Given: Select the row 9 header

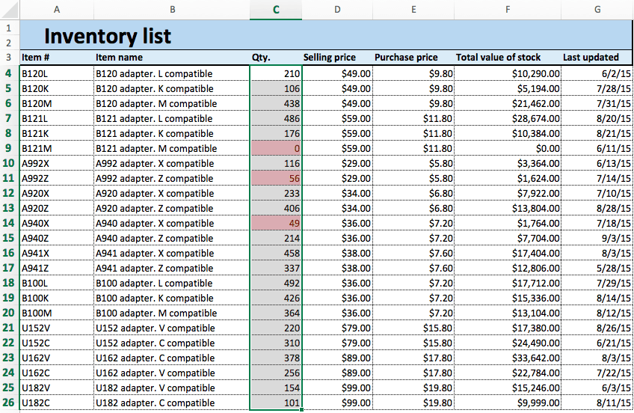Looking at the screenshot, I should (x=8, y=148).
